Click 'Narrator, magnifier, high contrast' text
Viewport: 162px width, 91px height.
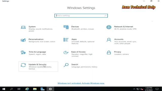tap(82, 55)
